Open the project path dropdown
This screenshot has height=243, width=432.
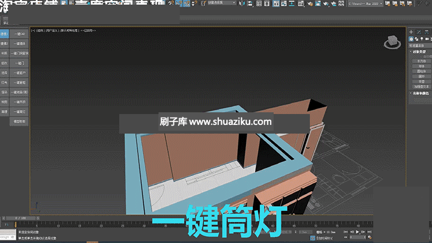[x=365, y=3]
